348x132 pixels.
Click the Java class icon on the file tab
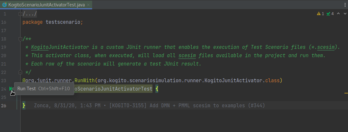[4, 5]
